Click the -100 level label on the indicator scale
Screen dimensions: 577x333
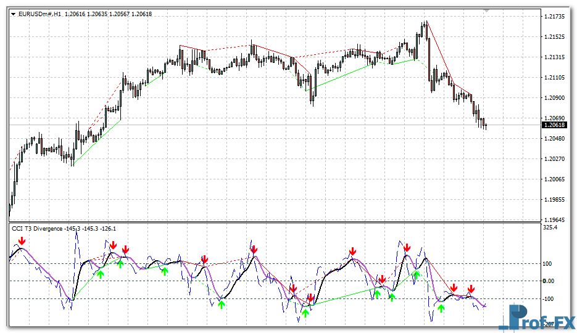coord(549,299)
